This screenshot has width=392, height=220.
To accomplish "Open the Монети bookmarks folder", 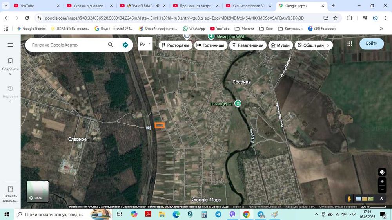I will click(244, 29).
